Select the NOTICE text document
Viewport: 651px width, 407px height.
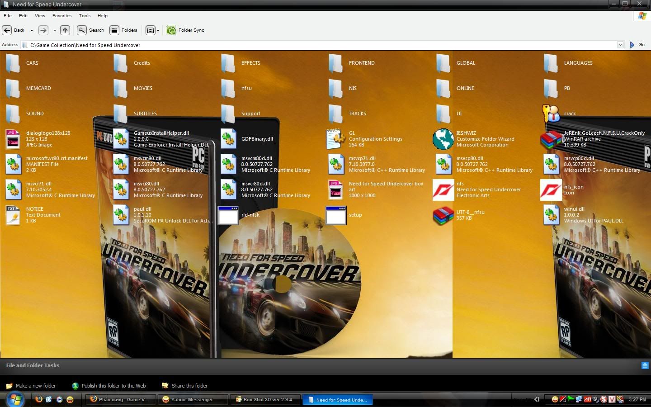pyautogui.click(x=33, y=215)
